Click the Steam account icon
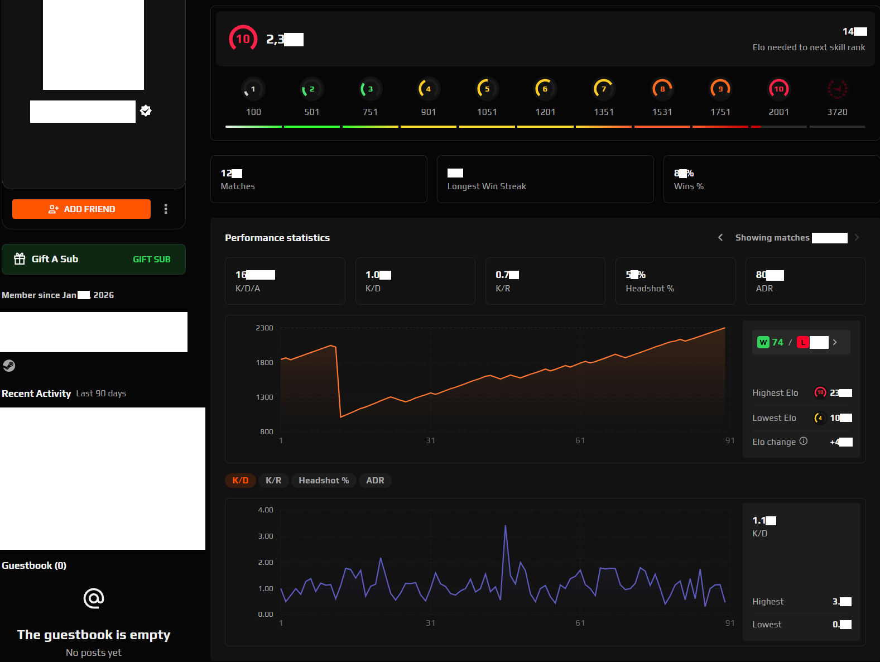 click(9, 366)
